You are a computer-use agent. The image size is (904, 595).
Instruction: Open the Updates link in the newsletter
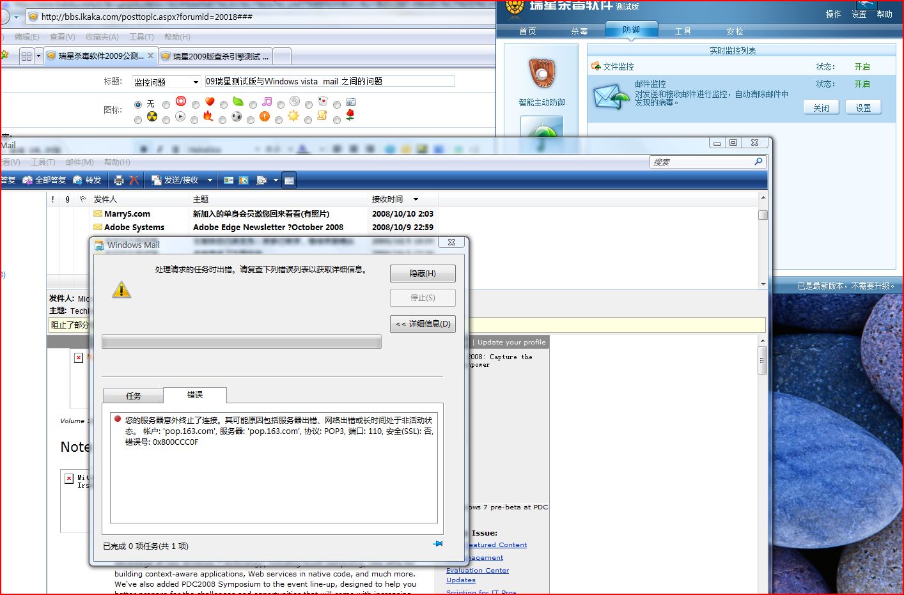[x=461, y=580]
